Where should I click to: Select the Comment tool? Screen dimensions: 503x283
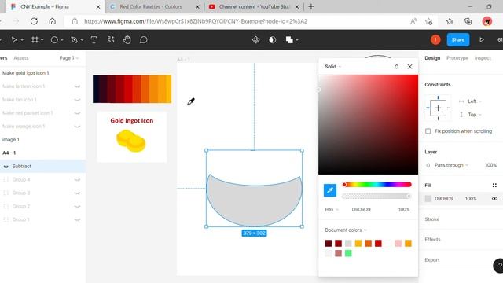[143, 40]
